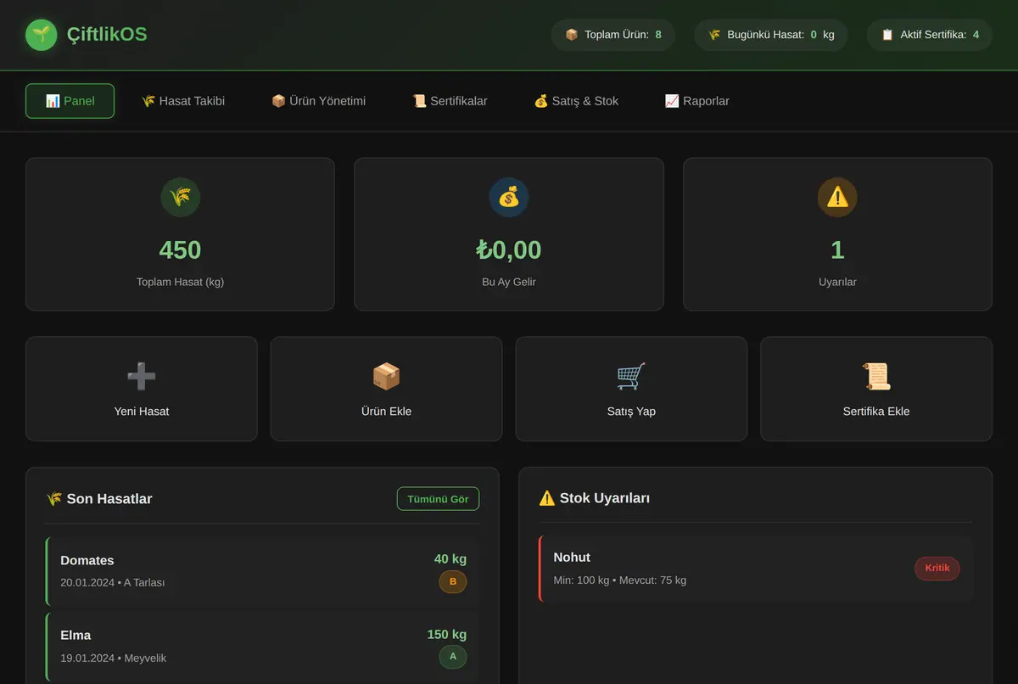
Task: Select the Elma harvest name
Action: (x=76, y=635)
